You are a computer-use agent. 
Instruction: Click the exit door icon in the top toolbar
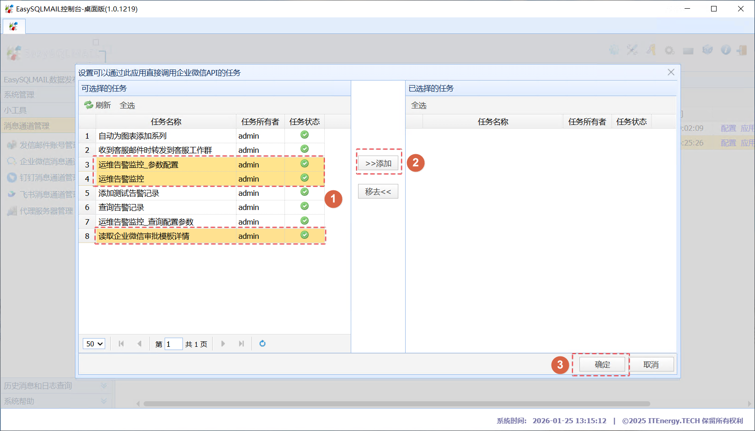742,50
